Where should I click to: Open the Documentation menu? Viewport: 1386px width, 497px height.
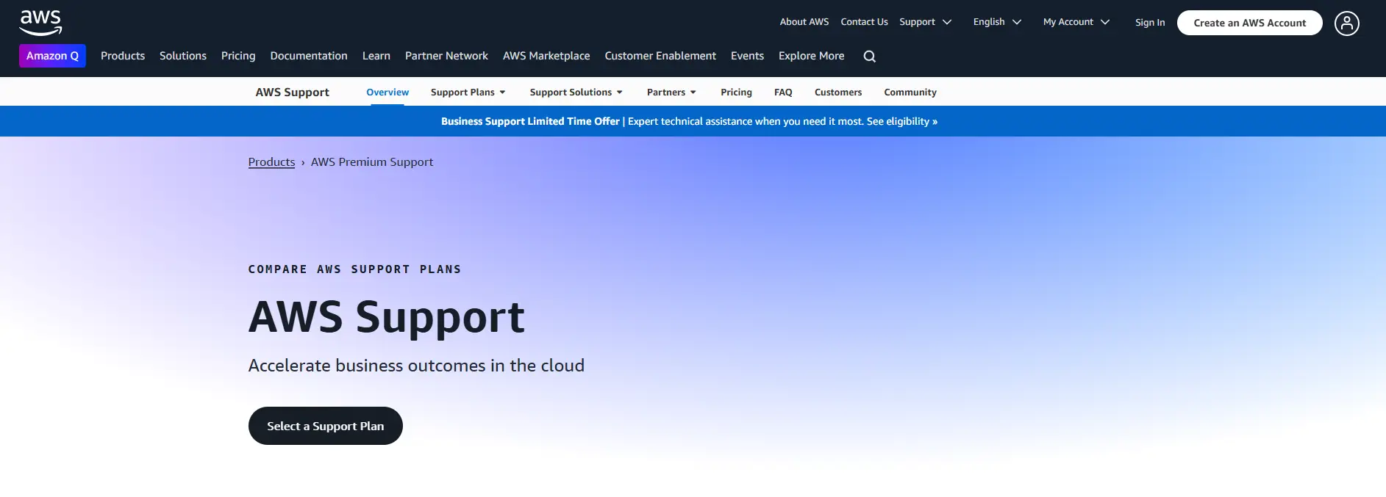click(309, 56)
